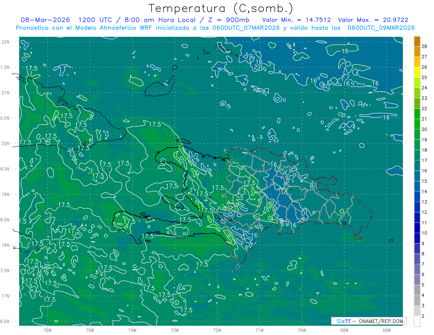Click the '71W' longitude axis label
The width and height of the screenshot is (434, 335).
tap(259, 330)
